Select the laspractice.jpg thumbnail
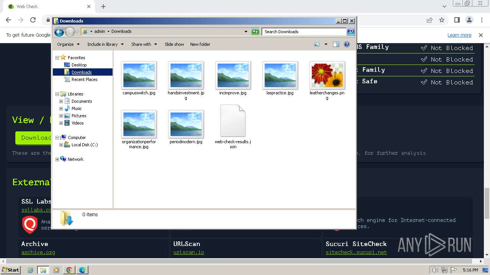This screenshot has height=275, width=490. [280, 75]
